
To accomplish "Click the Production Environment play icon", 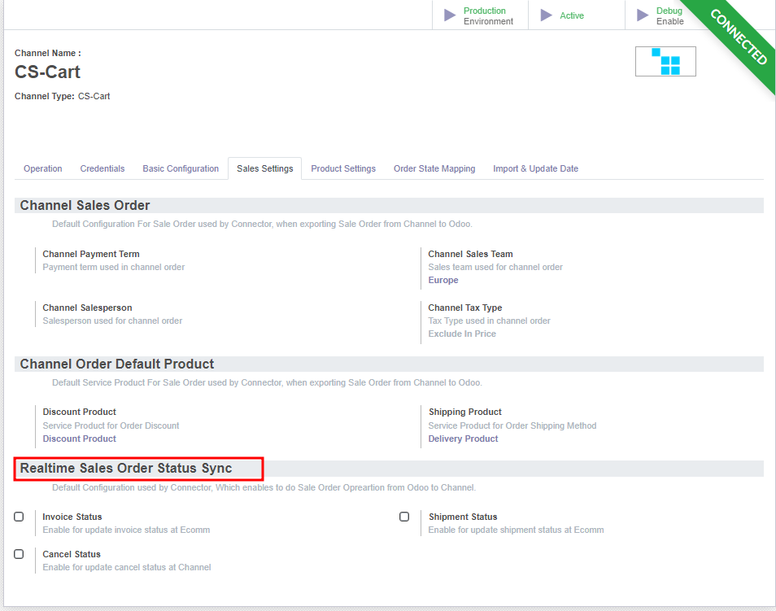I will (x=450, y=15).
